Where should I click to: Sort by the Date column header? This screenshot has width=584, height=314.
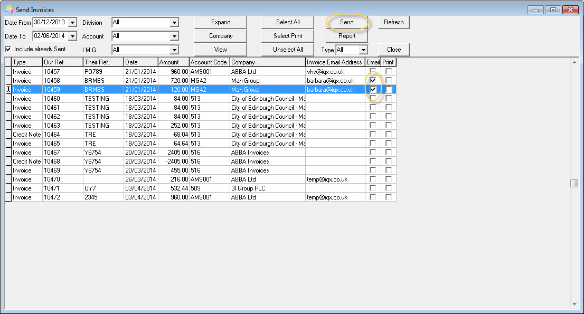141,62
